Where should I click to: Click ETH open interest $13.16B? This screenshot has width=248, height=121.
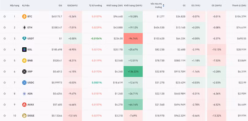[181, 28]
